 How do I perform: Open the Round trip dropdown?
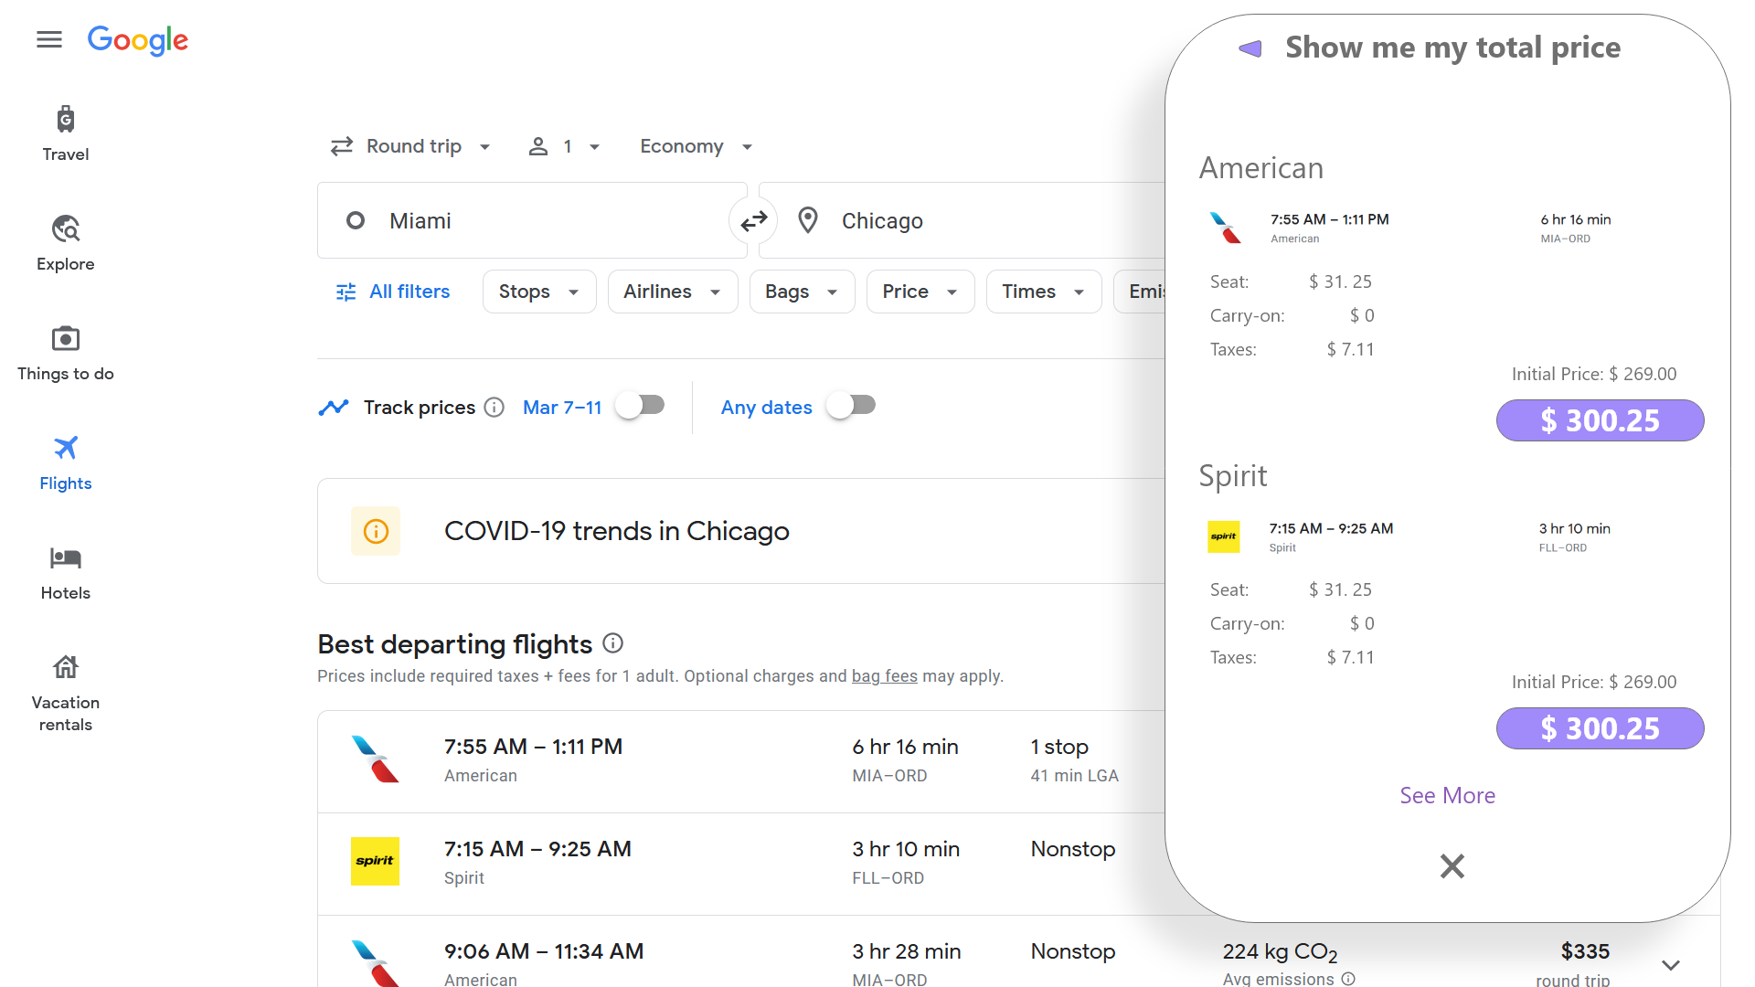point(410,146)
